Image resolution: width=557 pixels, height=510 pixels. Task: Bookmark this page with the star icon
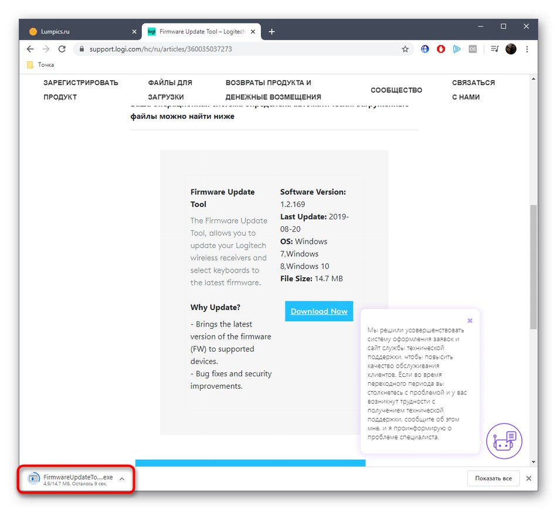point(405,49)
